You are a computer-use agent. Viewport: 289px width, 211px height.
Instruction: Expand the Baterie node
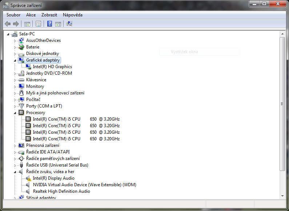coord(15,47)
